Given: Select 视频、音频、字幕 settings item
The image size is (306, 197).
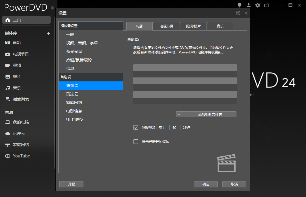Looking at the screenshot, I should coord(91,43).
